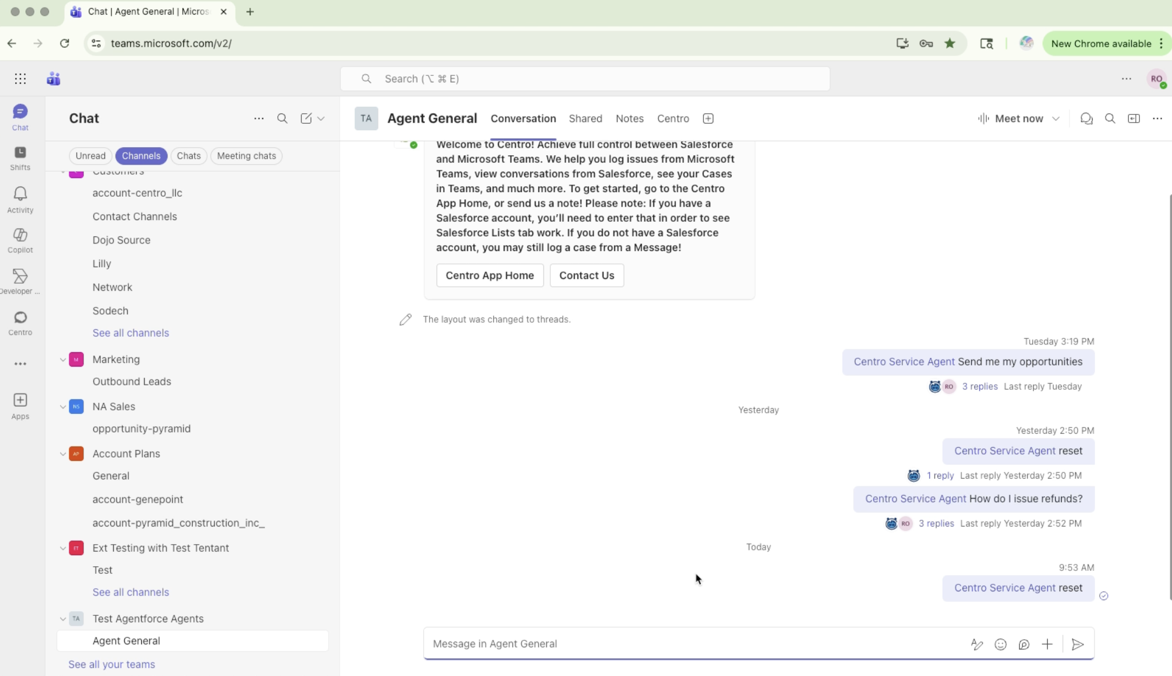Open 3 replies on opportunities message

pyautogui.click(x=979, y=386)
